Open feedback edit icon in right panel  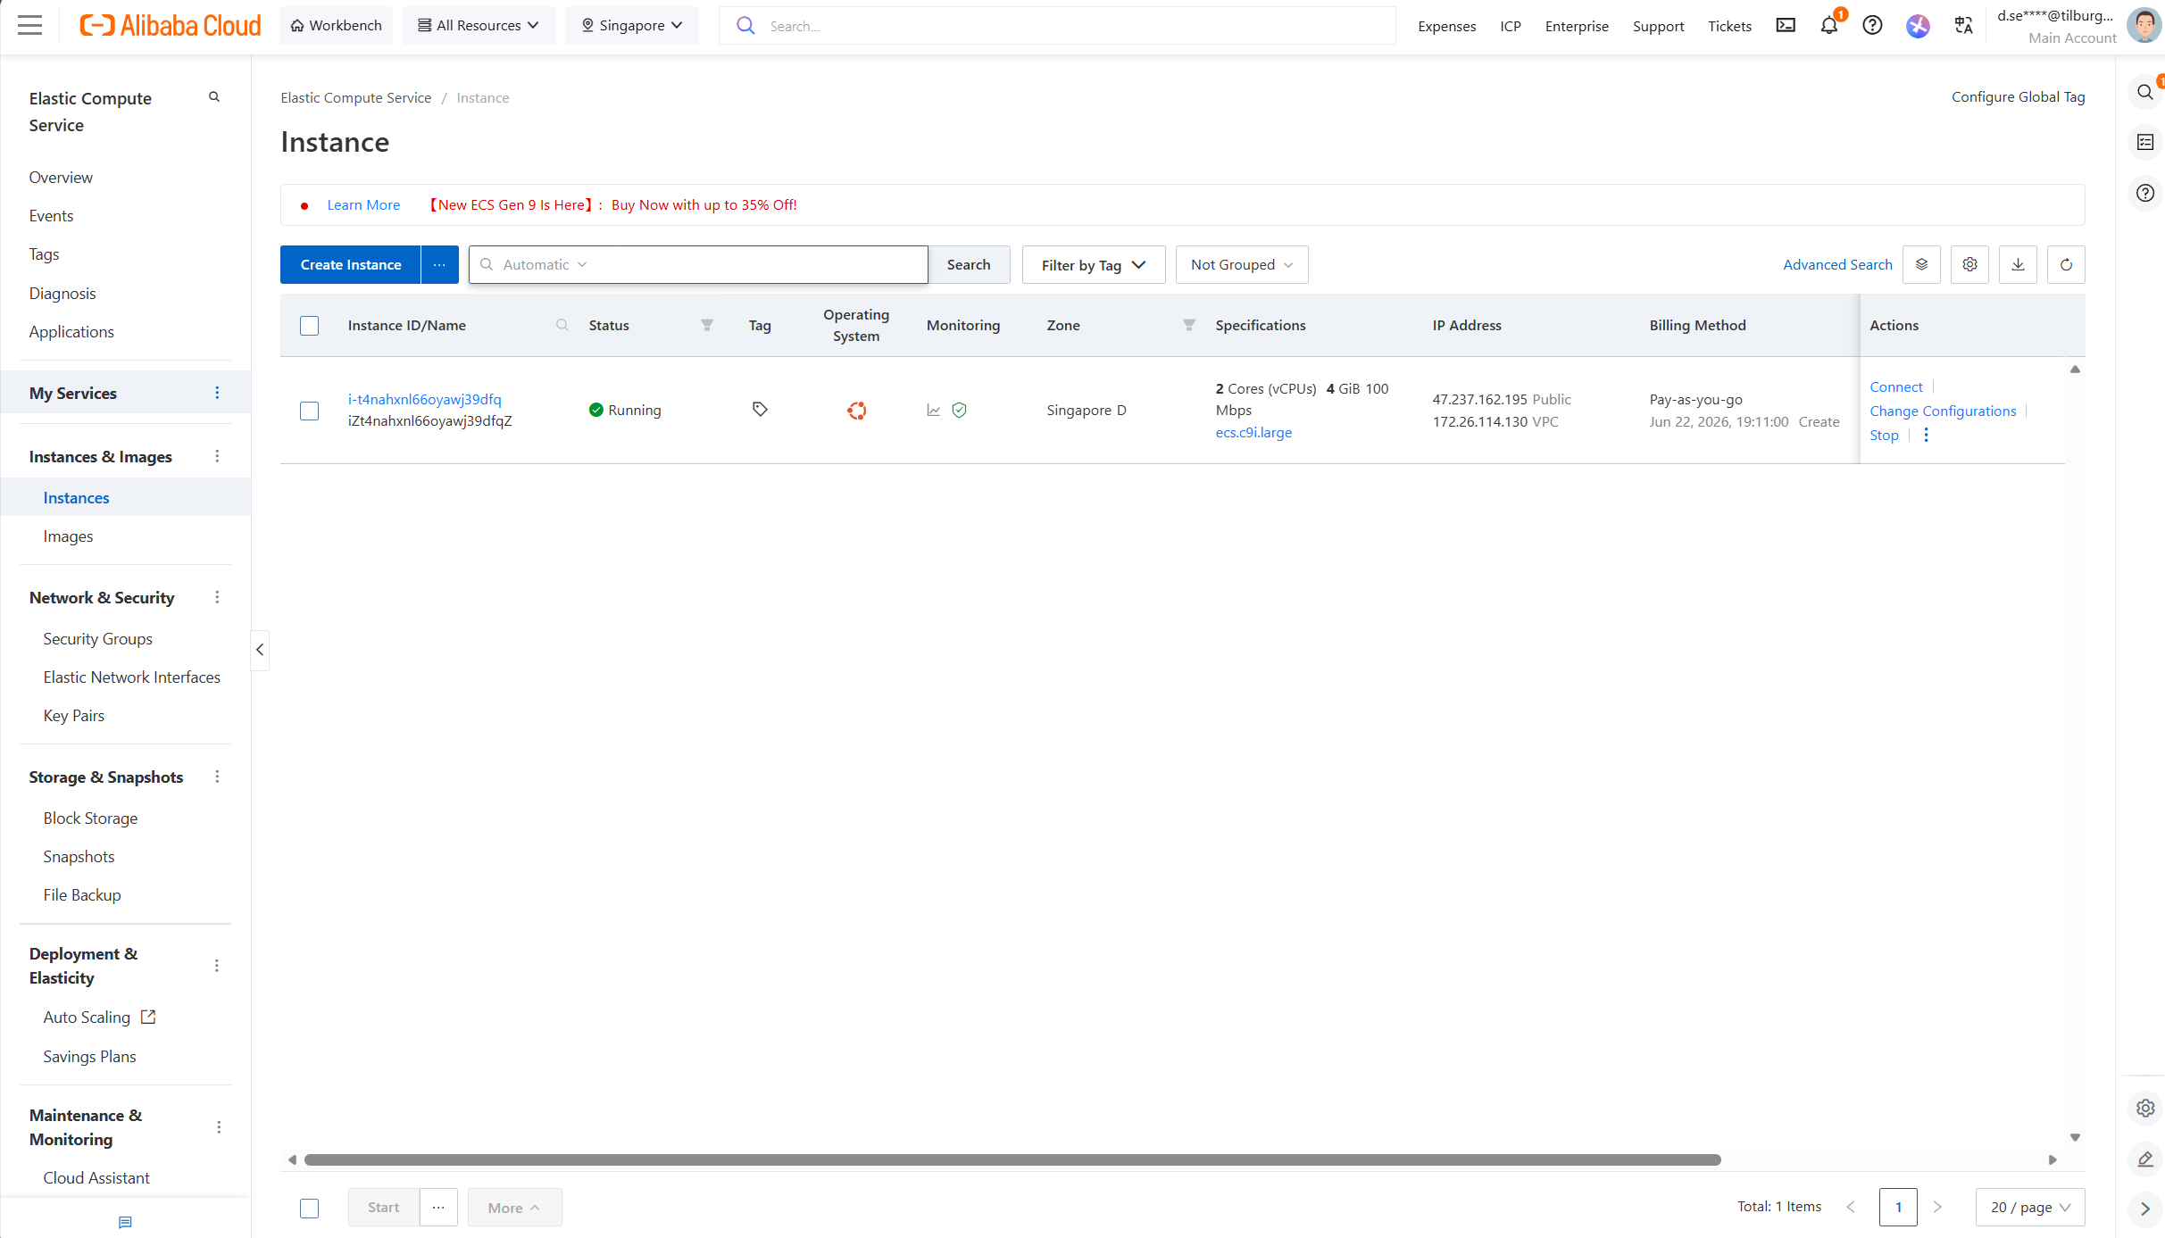tap(2145, 1159)
